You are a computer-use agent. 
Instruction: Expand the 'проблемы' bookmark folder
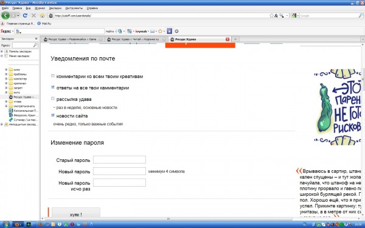tap(6, 74)
